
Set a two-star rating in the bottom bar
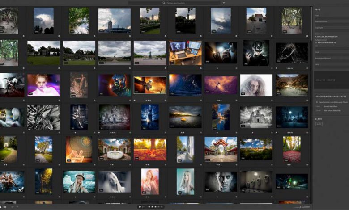[153, 207]
